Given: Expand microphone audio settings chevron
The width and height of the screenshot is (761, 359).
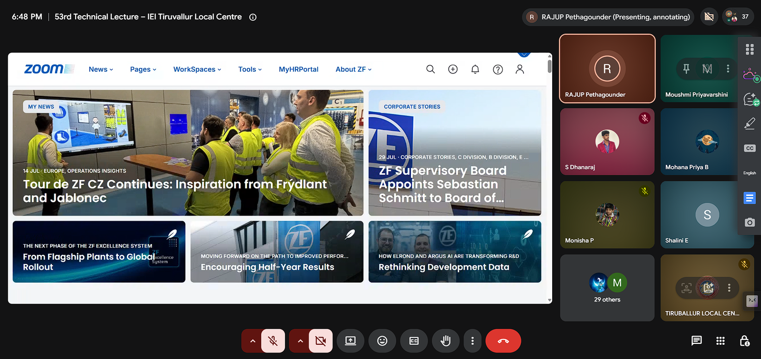Looking at the screenshot, I should click(x=253, y=341).
